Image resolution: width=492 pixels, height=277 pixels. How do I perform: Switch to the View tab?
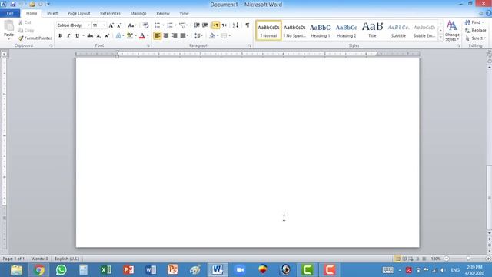click(x=184, y=14)
